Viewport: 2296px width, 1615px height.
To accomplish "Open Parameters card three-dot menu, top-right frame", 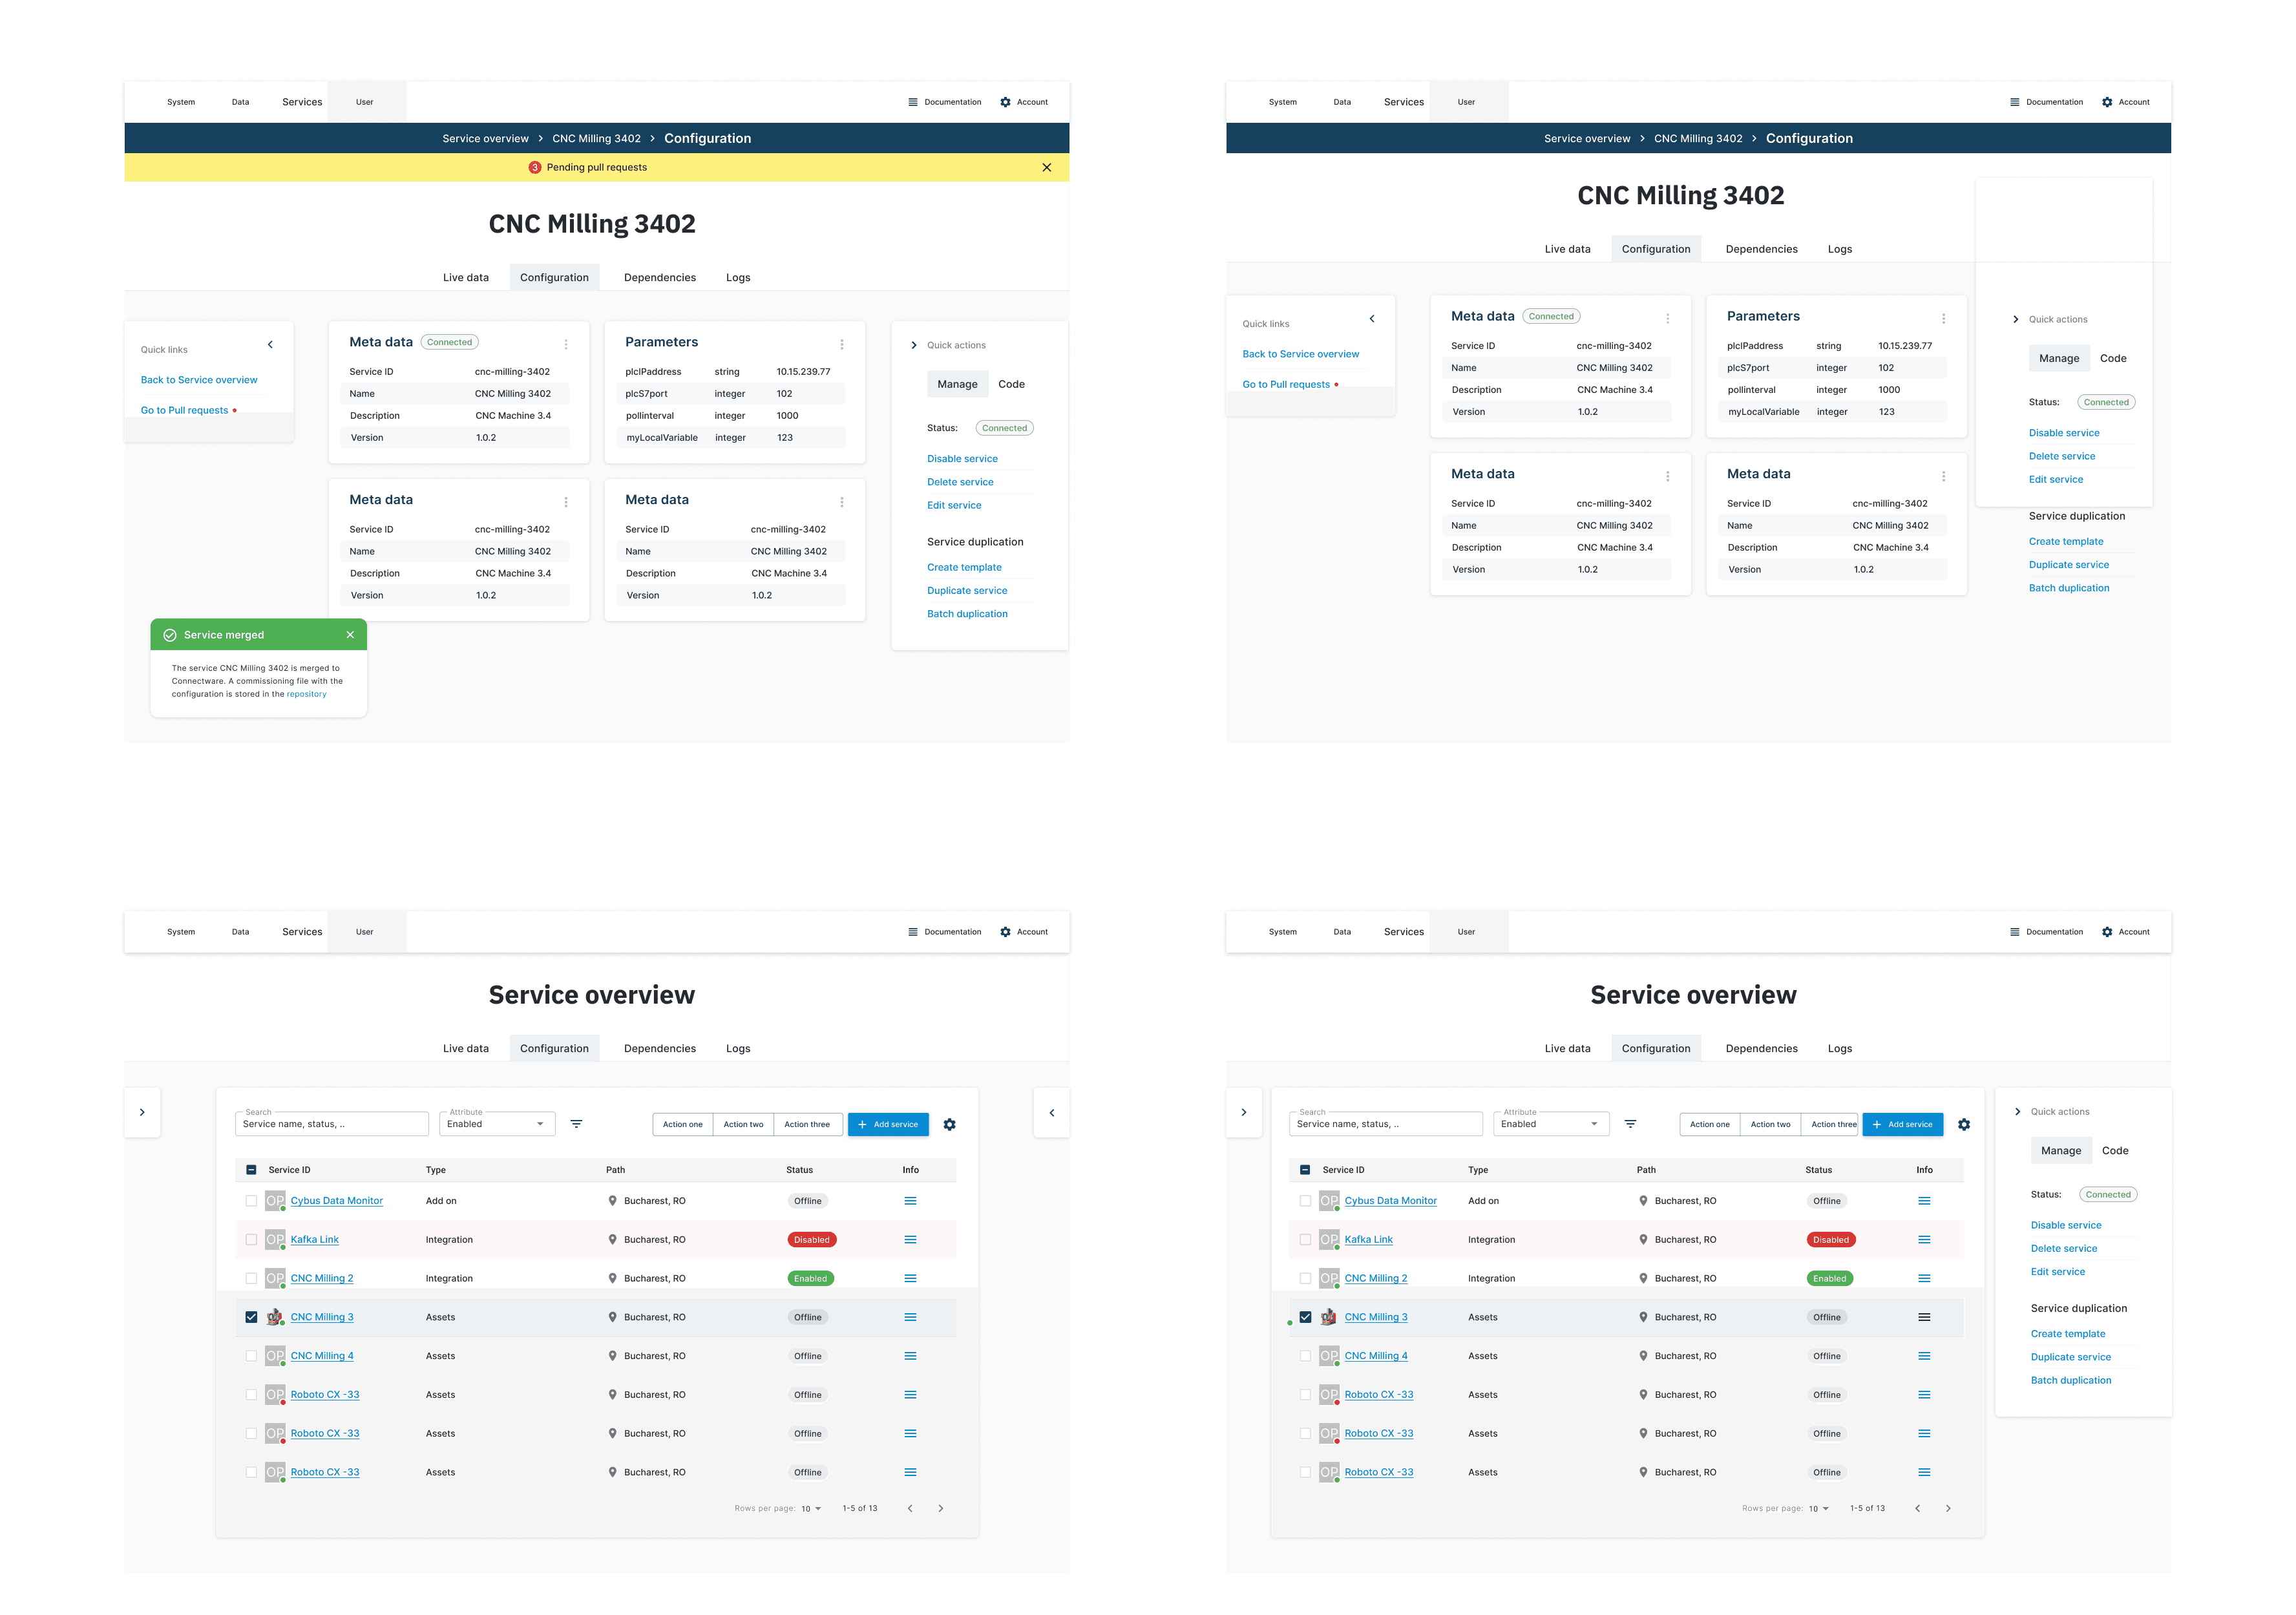I will pyautogui.click(x=1943, y=318).
